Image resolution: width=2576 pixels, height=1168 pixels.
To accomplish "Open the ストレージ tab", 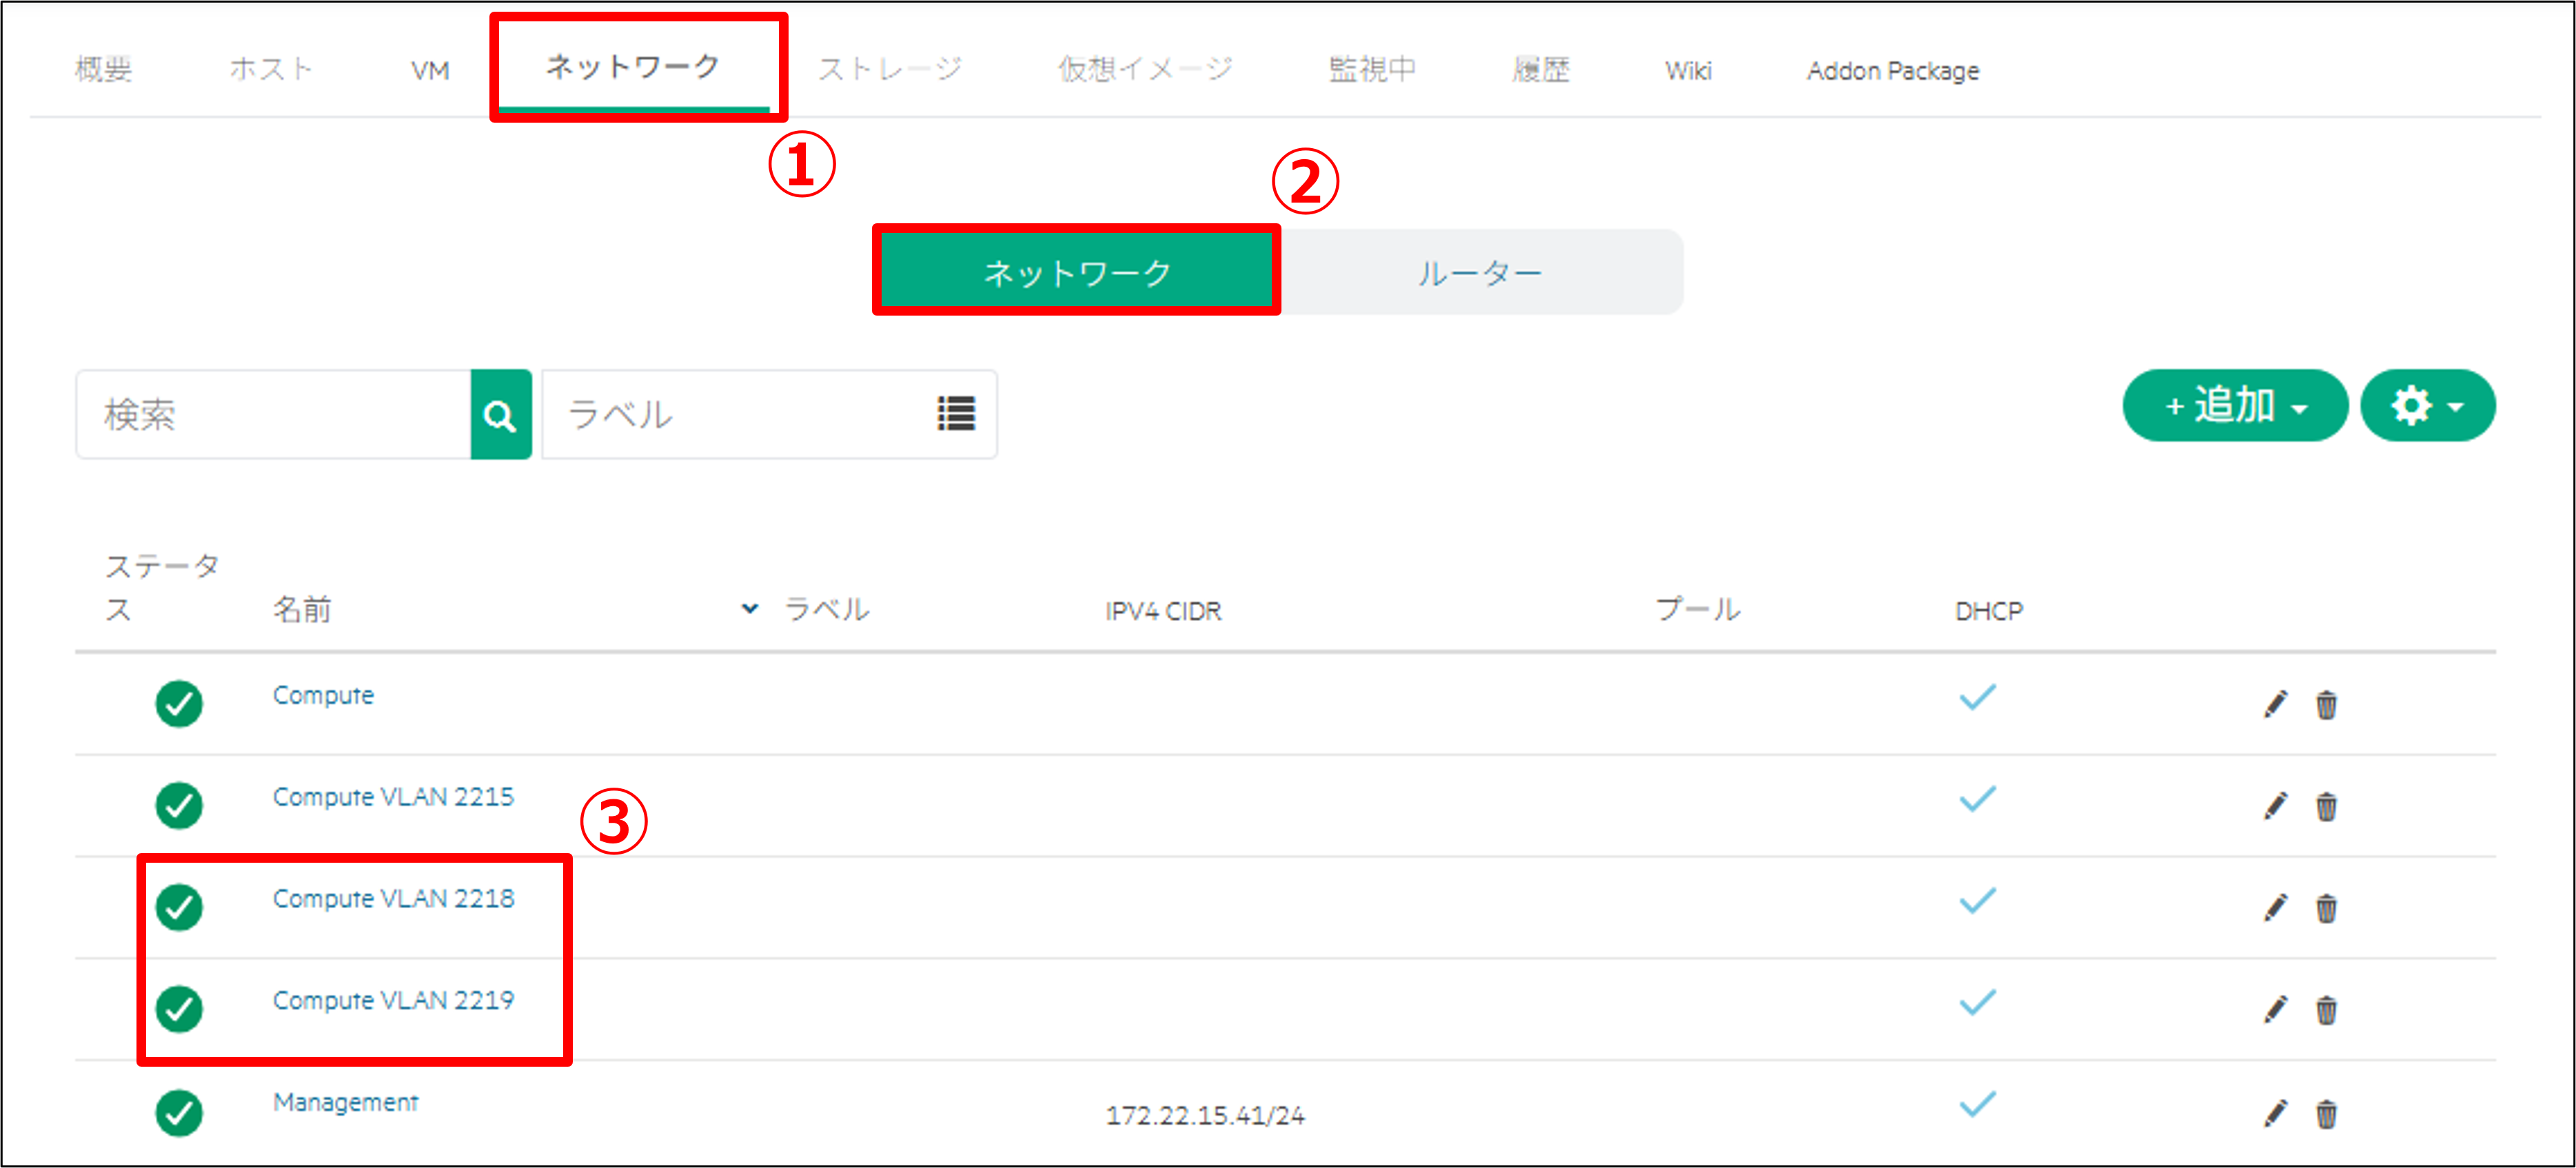I will point(889,69).
